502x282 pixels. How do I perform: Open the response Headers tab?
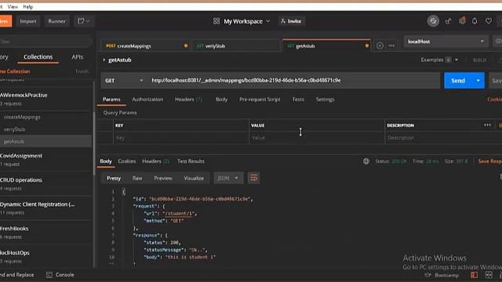point(155,161)
